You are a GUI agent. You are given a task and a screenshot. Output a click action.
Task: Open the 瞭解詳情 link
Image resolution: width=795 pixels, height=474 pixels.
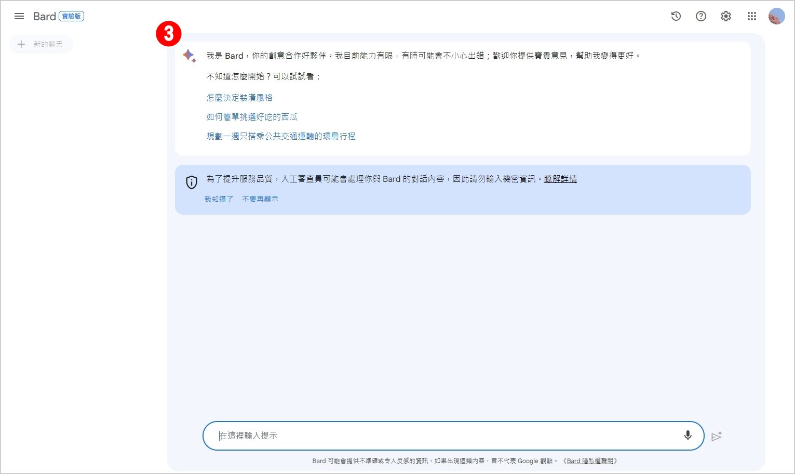pyautogui.click(x=560, y=179)
